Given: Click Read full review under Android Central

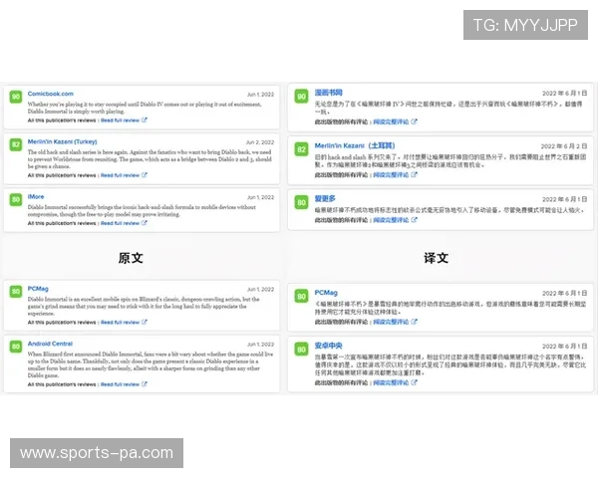Looking at the screenshot, I should (120, 384).
